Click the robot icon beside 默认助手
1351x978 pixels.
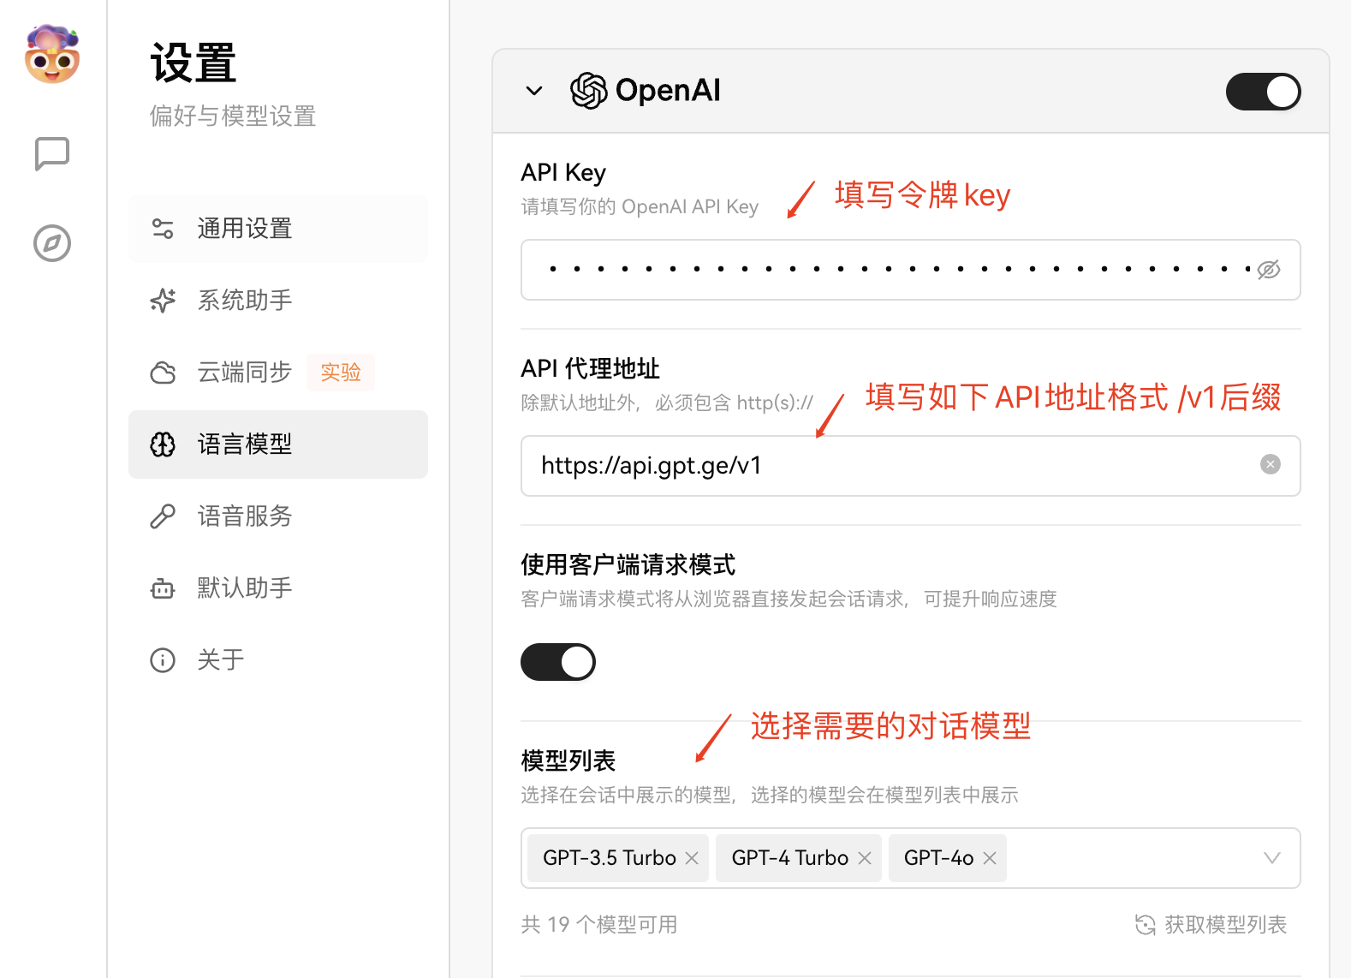(163, 588)
